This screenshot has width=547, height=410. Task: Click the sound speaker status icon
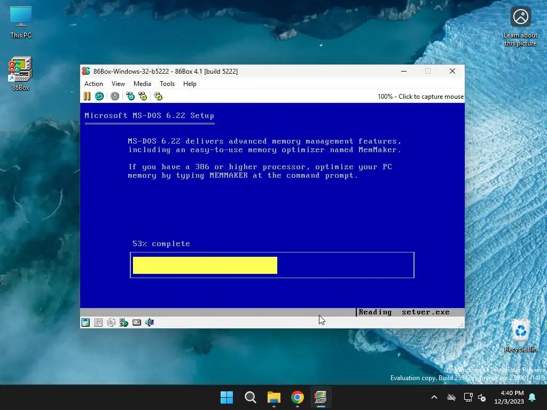tap(150, 322)
